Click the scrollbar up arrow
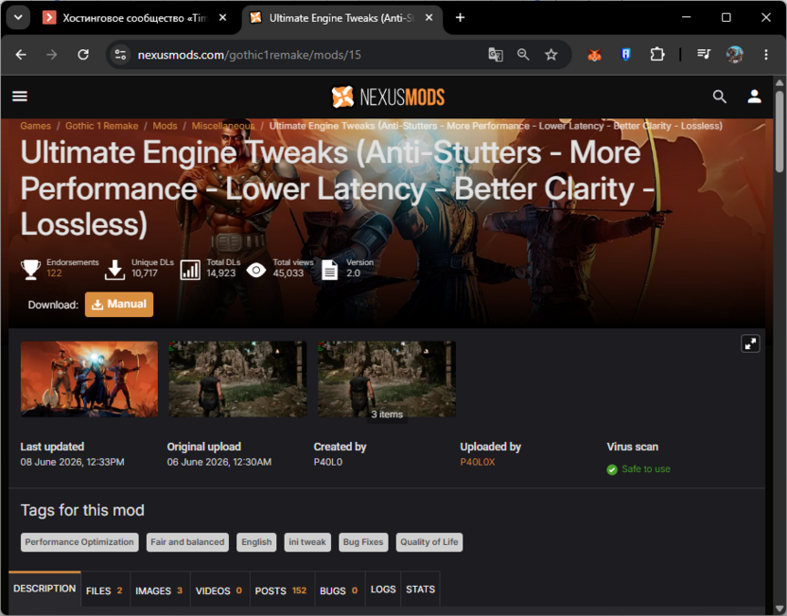The height and width of the screenshot is (616, 787). (x=779, y=82)
